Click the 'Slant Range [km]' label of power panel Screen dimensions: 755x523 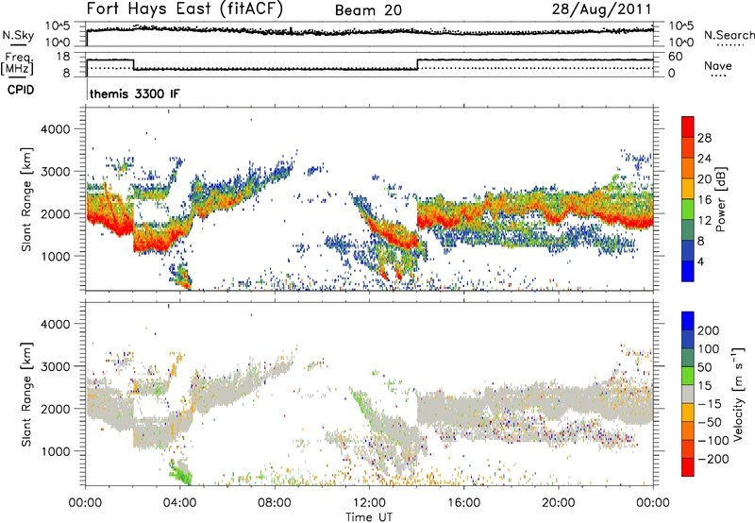click(26, 200)
